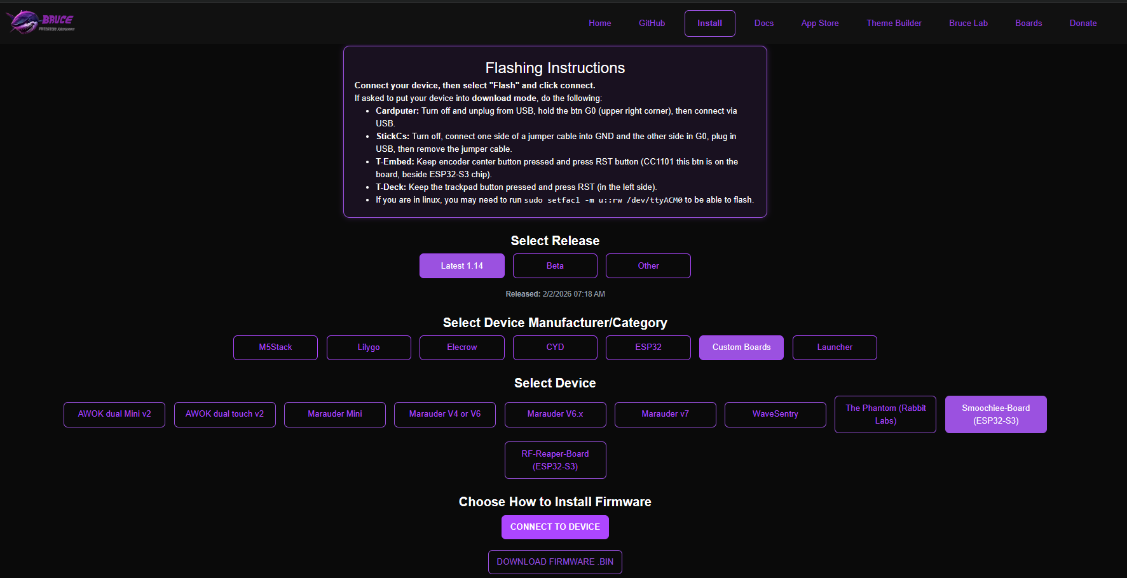The width and height of the screenshot is (1127, 578).
Task: Pick the AWOK dual touch v2 device
Action: pyautogui.click(x=224, y=414)
